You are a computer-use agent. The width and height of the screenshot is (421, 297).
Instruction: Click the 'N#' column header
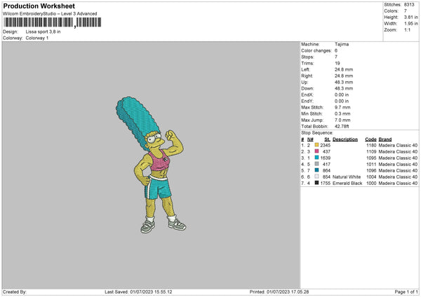pos(310,139)
